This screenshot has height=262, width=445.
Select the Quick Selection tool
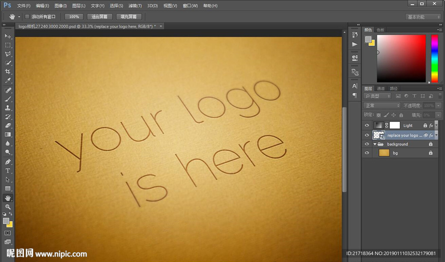(8, 62)
